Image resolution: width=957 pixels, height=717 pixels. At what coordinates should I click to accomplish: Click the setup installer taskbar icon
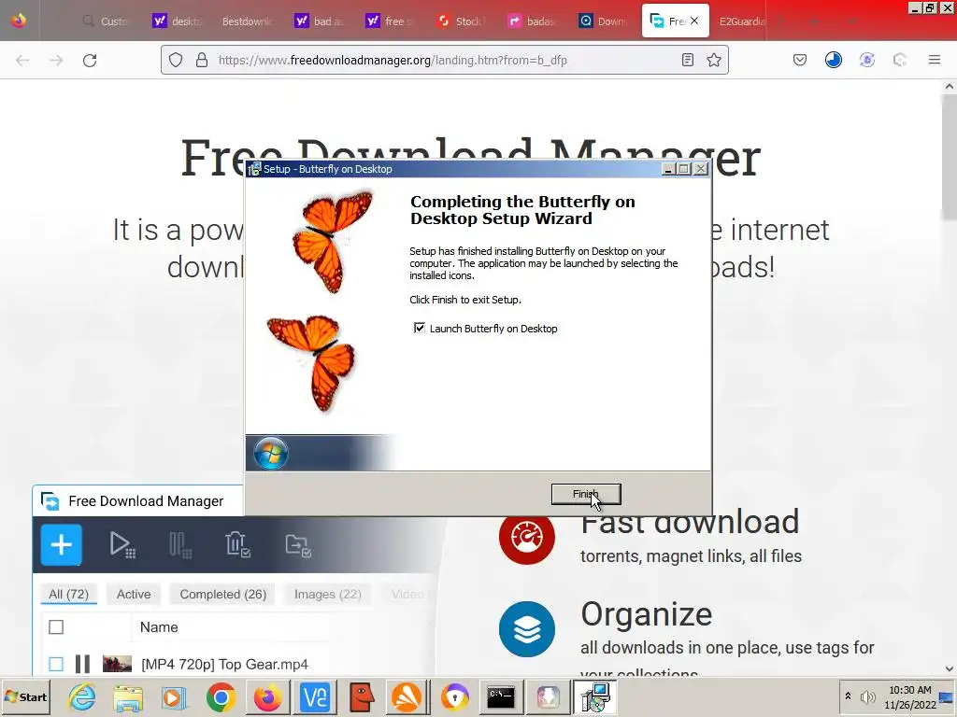coord(594,697)
